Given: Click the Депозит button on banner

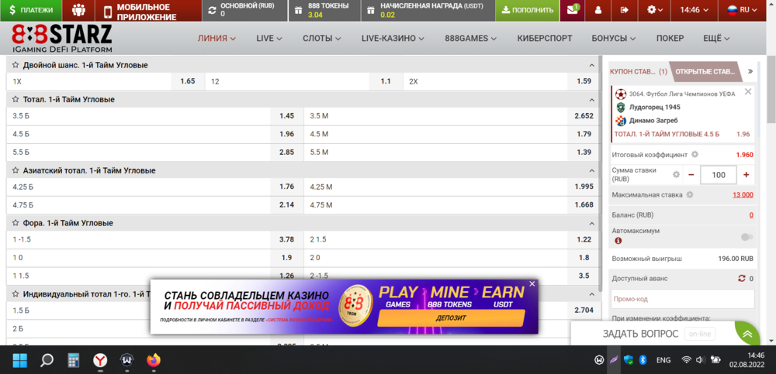Looking at the screenshot, I should [x=451, y=318].
